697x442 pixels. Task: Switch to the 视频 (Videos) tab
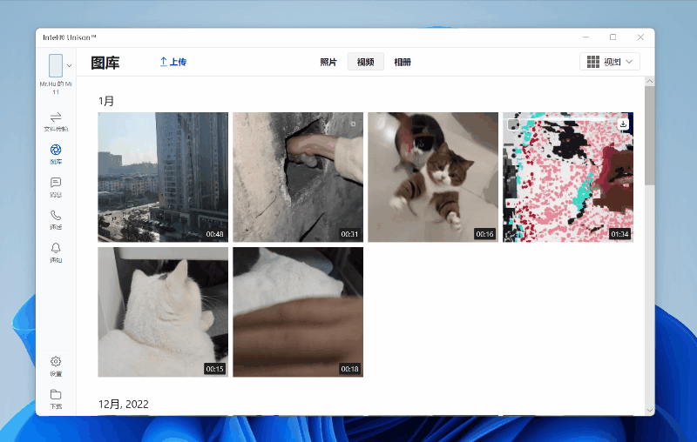(x=365, y=62)
